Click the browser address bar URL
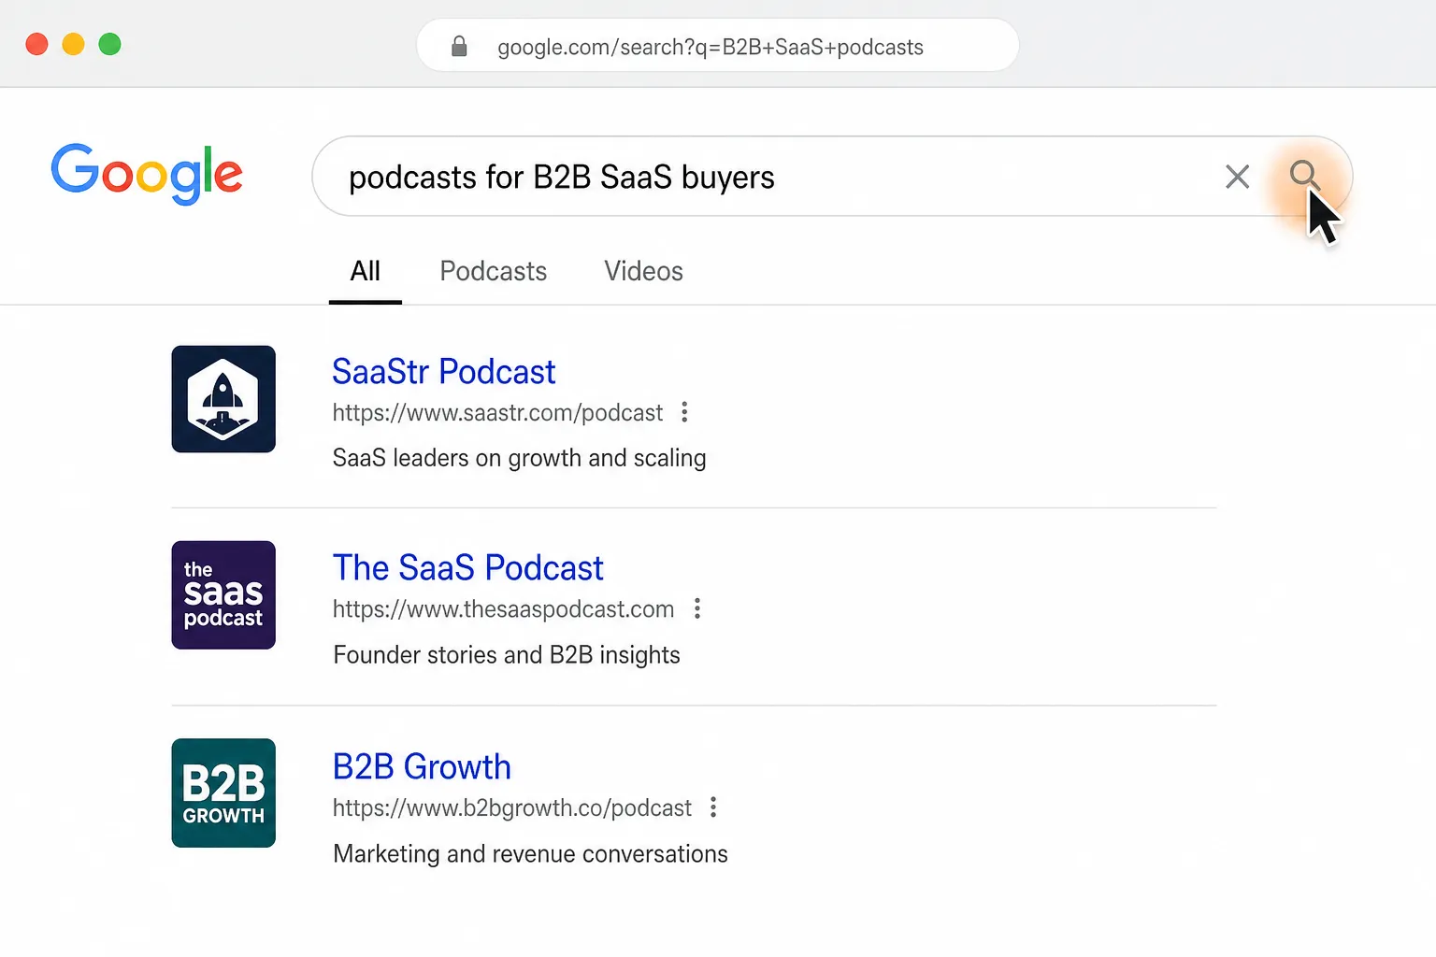This screenshot has height=957, width=1436. 711,47
